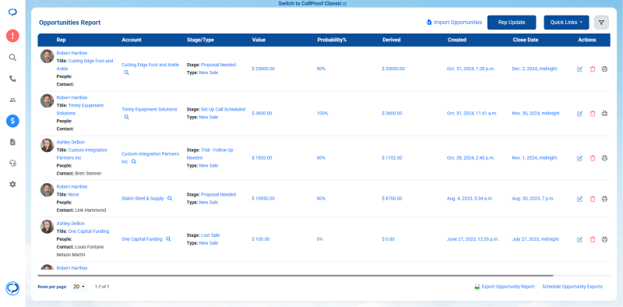This screenshot has width=623, height=307.
Task: Edit the Cutting Edge Foot and Ankle opportunity
Action: coord(579,69)
